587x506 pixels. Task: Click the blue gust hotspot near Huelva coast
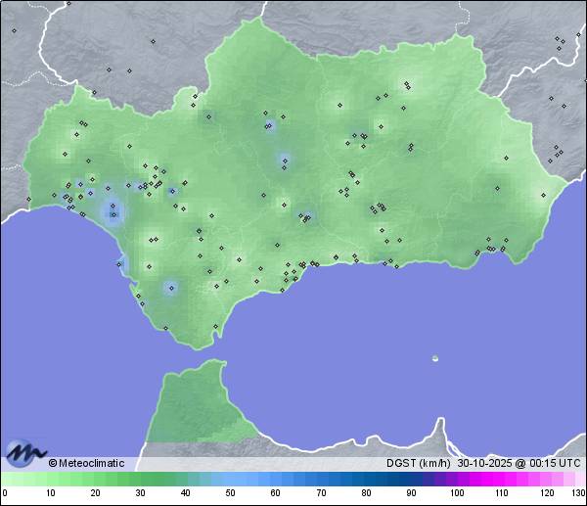[x=113, y=209]
